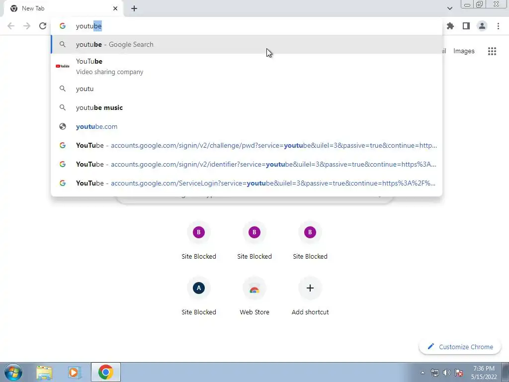Open YouTube ServiceLogin history suggestion

(247, 183)
